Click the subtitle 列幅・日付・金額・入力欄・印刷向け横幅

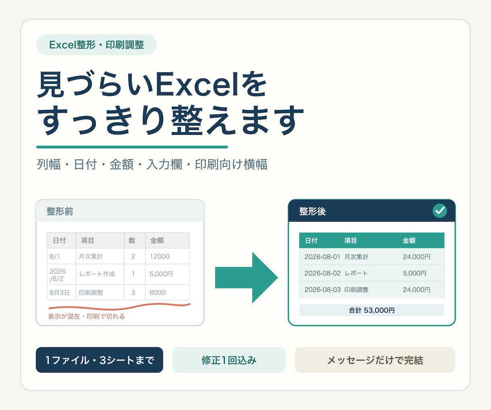(x=152, y=164)
